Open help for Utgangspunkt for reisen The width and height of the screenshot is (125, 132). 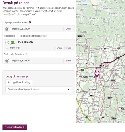click(30, 22)
